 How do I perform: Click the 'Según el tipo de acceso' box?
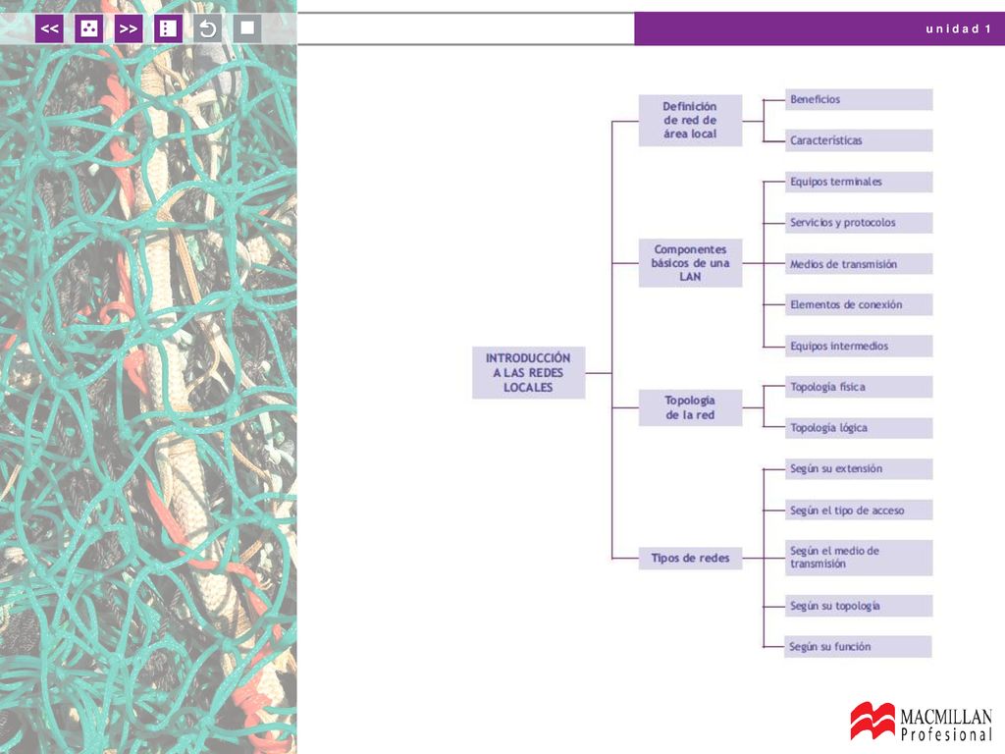tap(859, 510)
